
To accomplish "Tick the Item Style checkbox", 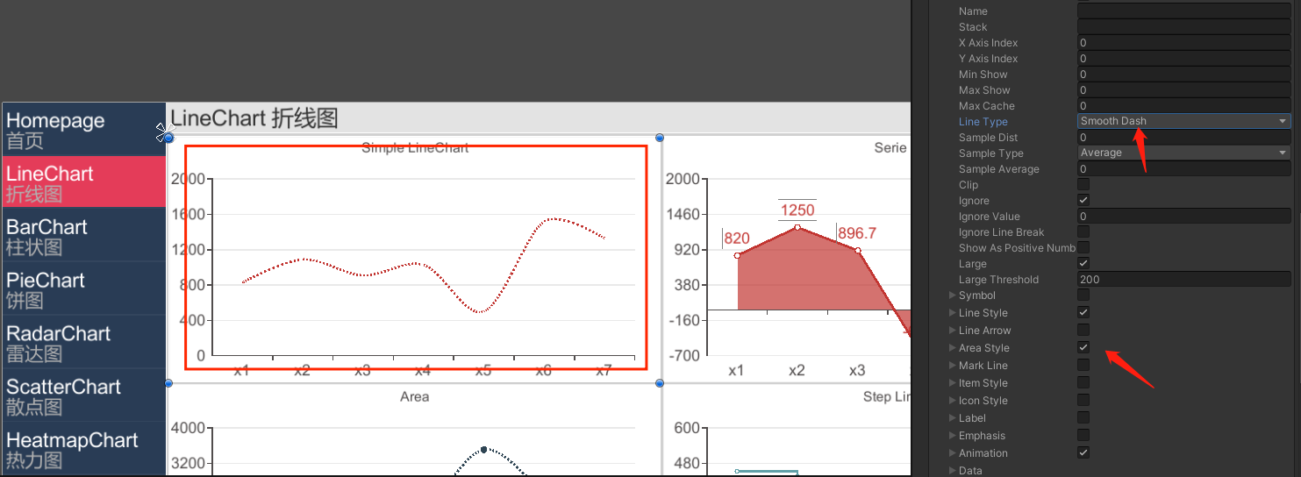I will coord(1083,382).
